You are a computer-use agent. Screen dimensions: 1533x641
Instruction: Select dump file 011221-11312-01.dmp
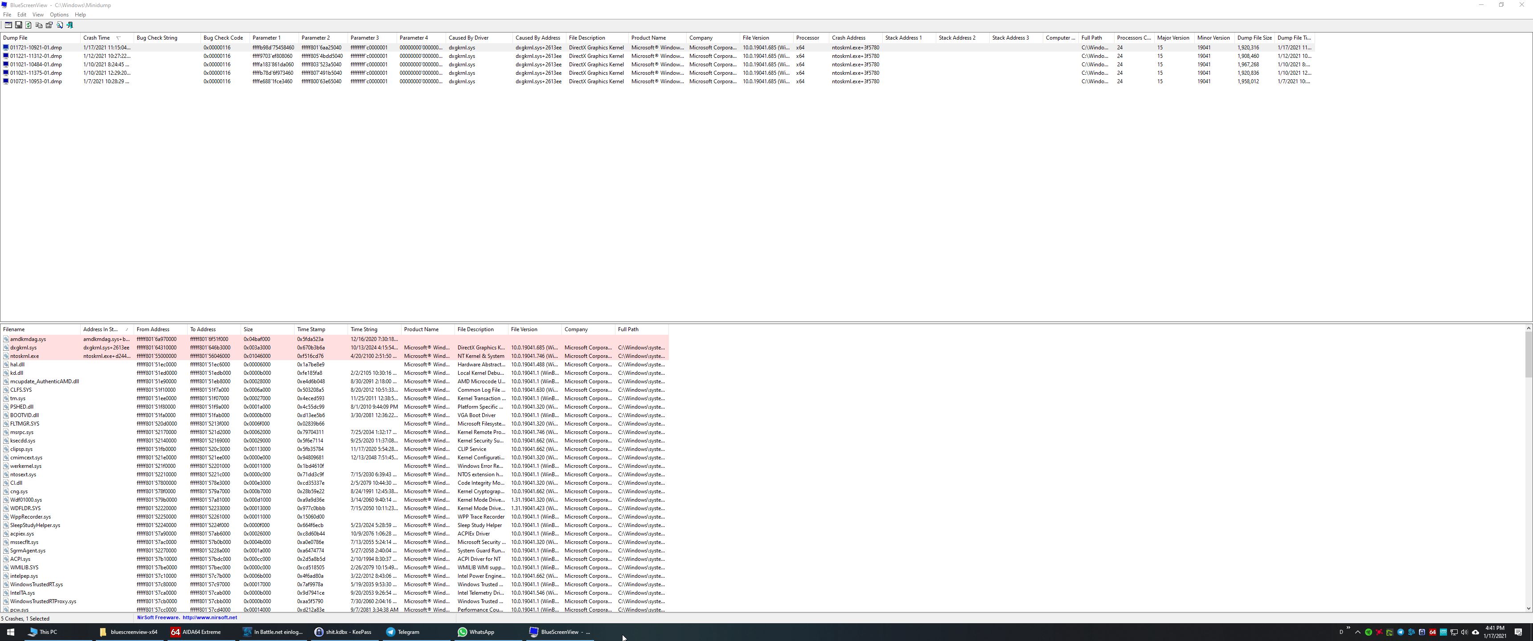click(x=36, y=56)
